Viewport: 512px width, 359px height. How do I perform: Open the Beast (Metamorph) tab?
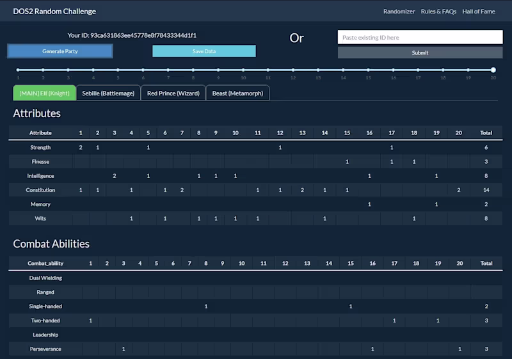[x=237, y=93]
